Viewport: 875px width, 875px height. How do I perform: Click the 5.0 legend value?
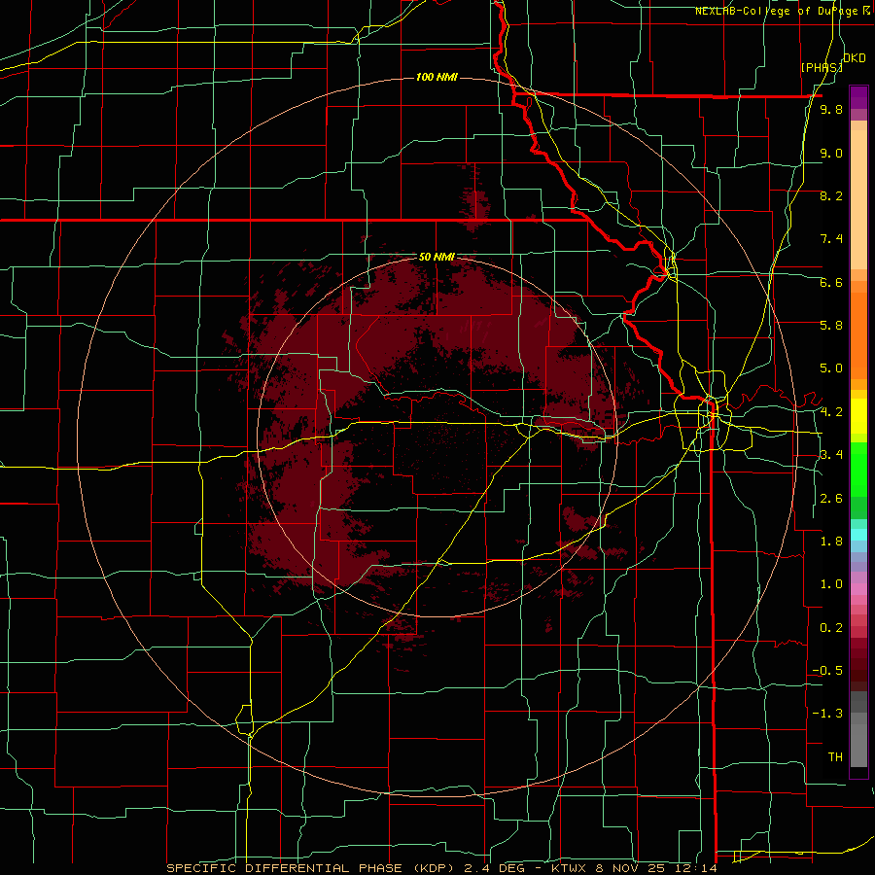pos(831,368)
